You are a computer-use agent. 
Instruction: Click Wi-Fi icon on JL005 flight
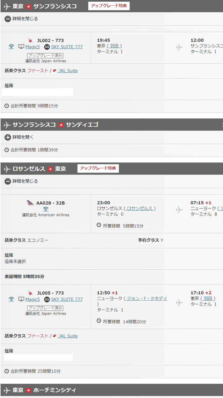(x=11, y=299)
